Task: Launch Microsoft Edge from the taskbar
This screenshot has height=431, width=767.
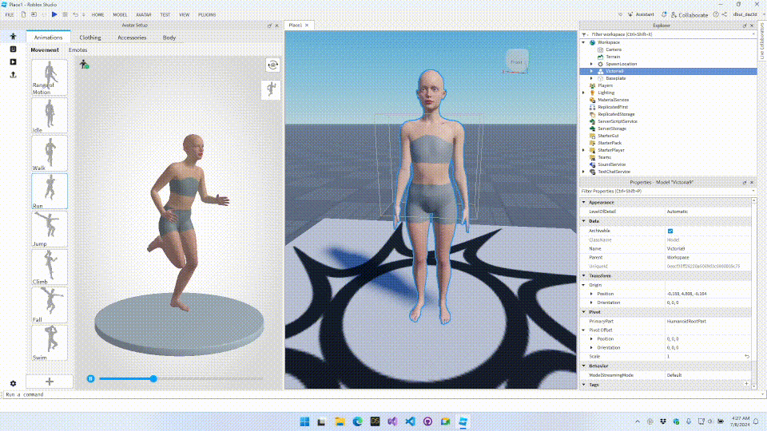Action: click(358, 421)
